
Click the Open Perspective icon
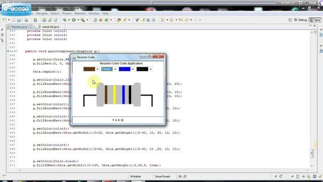coord(290,20)
